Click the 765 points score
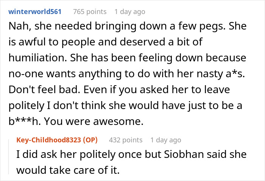 click(90, 12)
